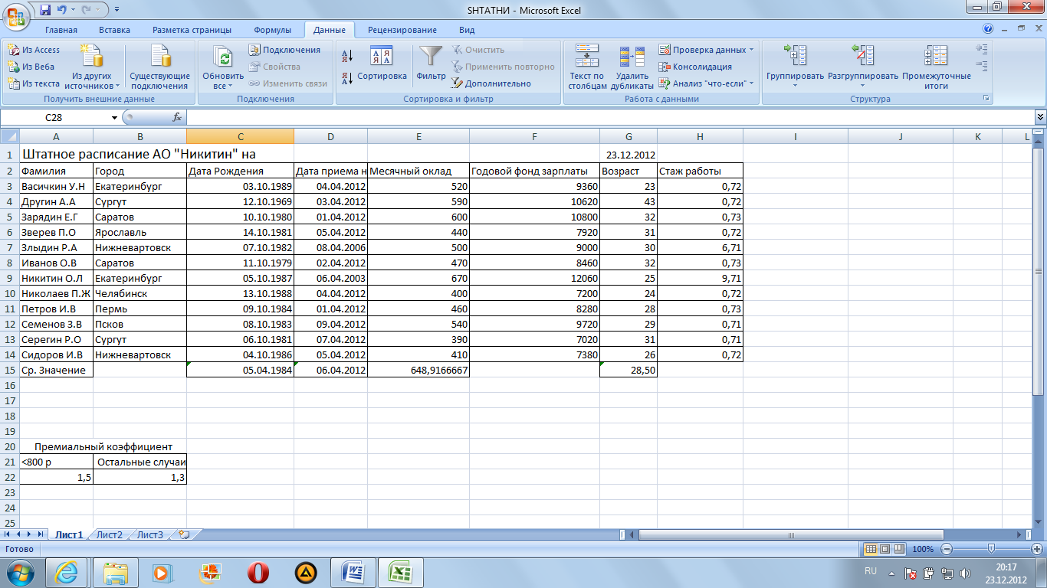The image size is (1047, 588).
Task: Import data From Web
Action: tap(31, 67)
